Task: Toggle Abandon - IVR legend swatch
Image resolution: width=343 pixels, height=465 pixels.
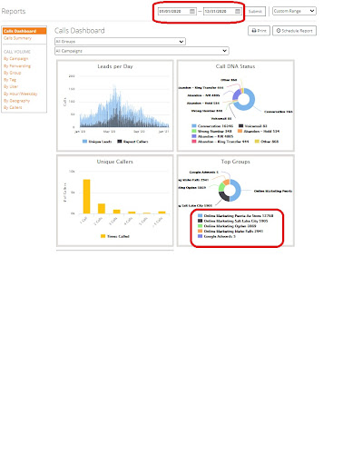Action: pyautogui.click(x=194, y=136)
